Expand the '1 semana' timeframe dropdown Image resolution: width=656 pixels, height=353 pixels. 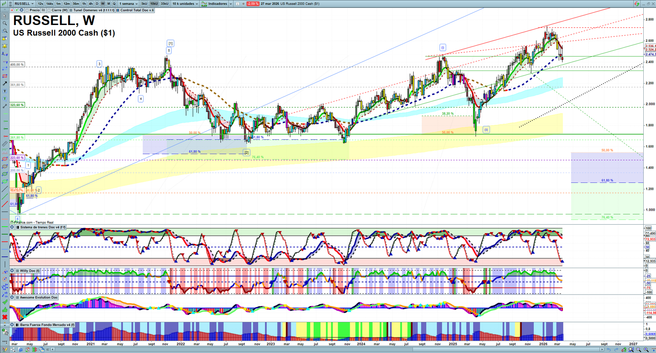click(128, 4)
